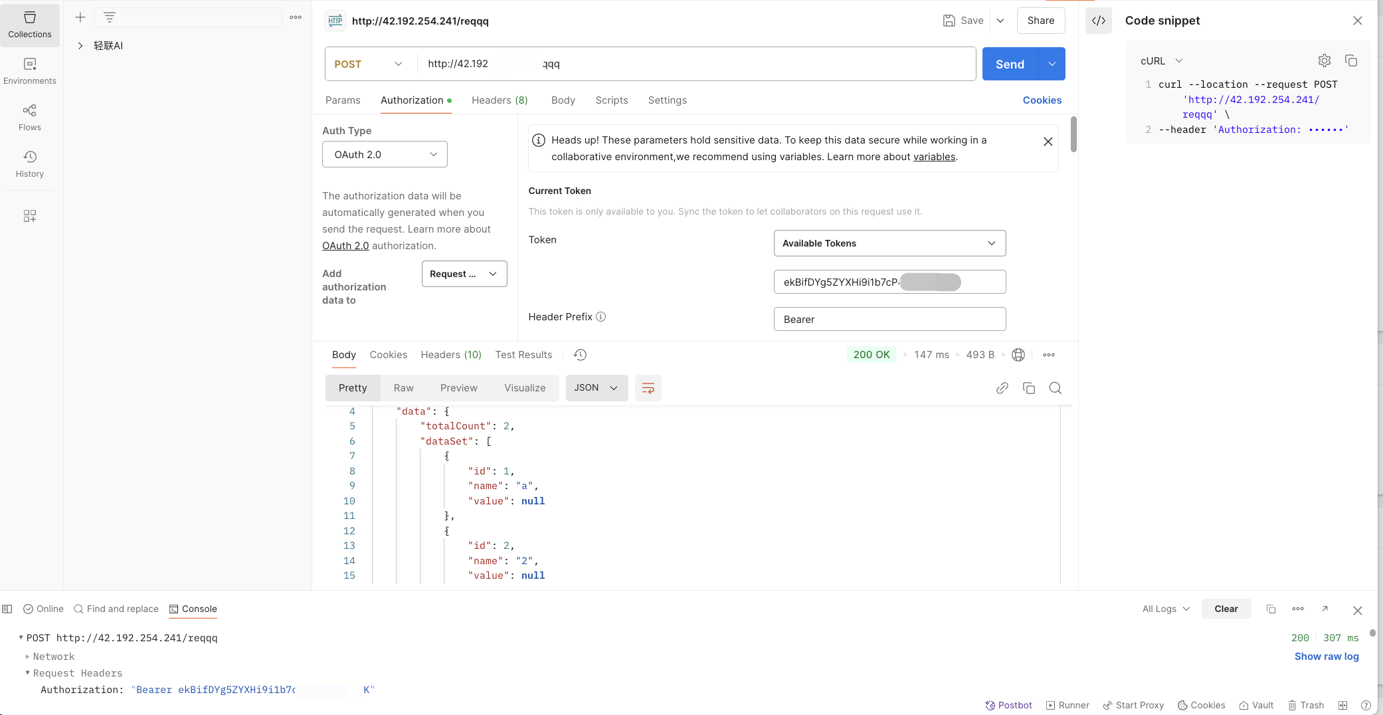Viewport: 1383px width, 715px height.
Task: Open the Available Tokens dropdown
Action: click(x=889, y=243)
